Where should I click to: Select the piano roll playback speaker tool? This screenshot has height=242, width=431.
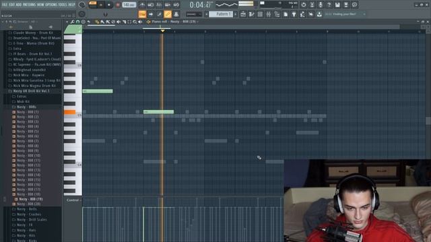(x=140, y=22)
